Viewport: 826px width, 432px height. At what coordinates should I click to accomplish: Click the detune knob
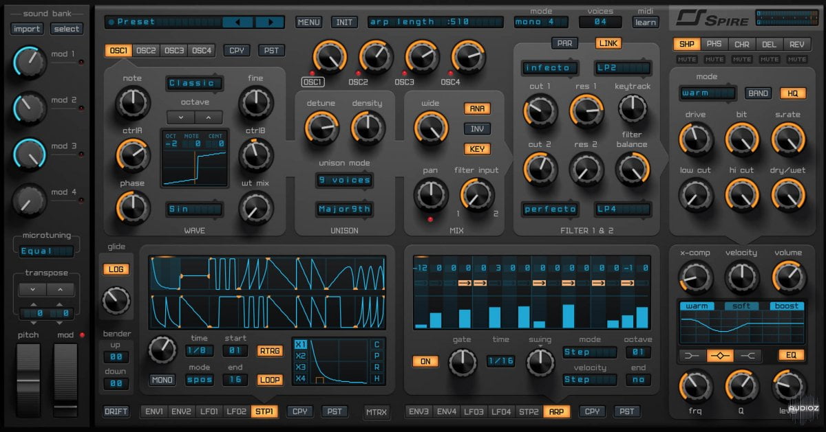click(x=321, y=127)
